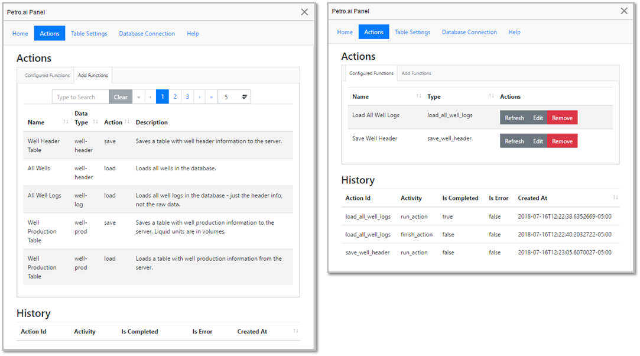Sort by Action column in left panel
The height and width of the screenshot is (356, 640).
point(127,122)
